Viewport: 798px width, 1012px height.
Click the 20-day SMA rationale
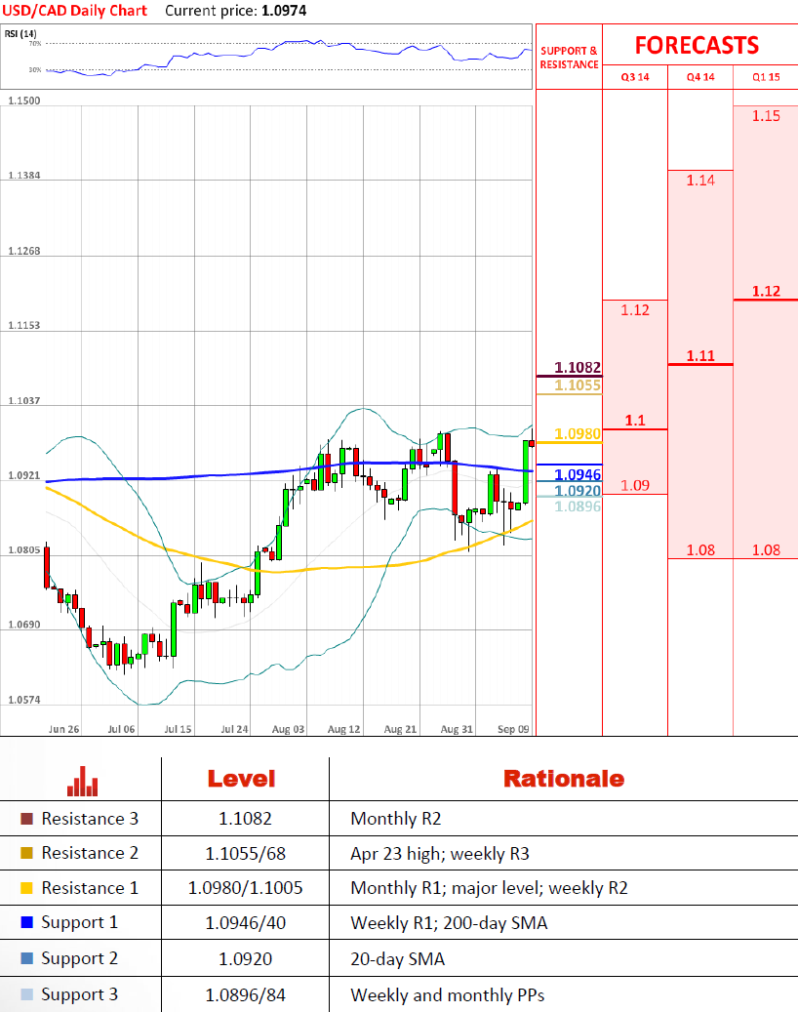tap(397, 959)
